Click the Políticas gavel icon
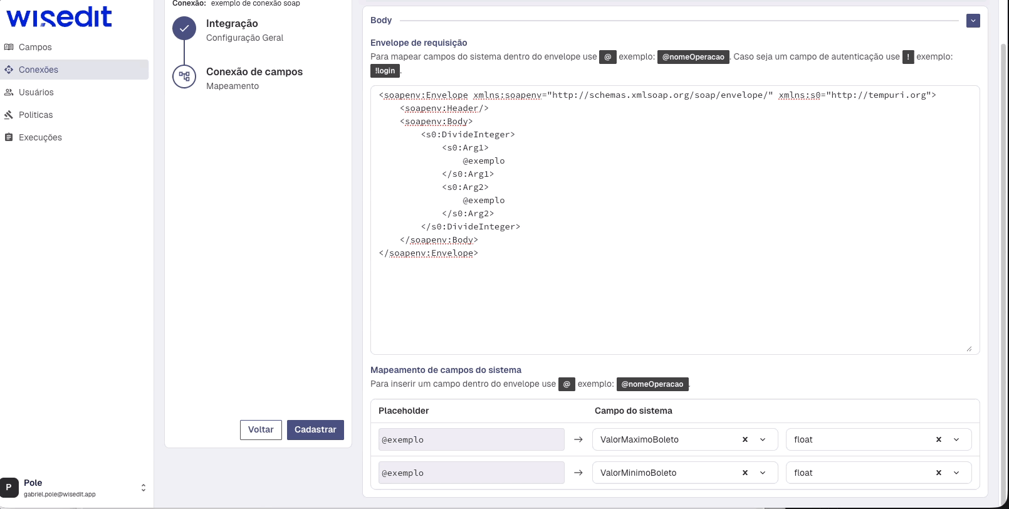The height and width of the screenshot is (509, 1009). [9, 115]
